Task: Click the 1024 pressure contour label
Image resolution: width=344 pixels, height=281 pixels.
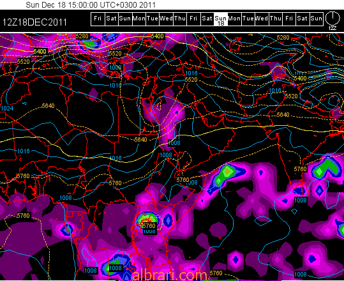Action: pos(7,108)
